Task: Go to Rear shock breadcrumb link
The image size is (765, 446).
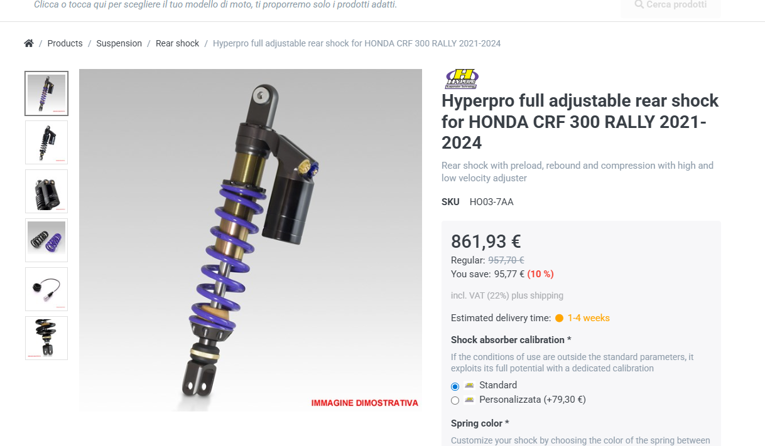Action: click(177, 43)
